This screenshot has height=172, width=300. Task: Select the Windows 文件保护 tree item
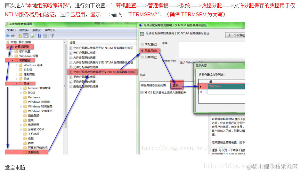[40, 111]
